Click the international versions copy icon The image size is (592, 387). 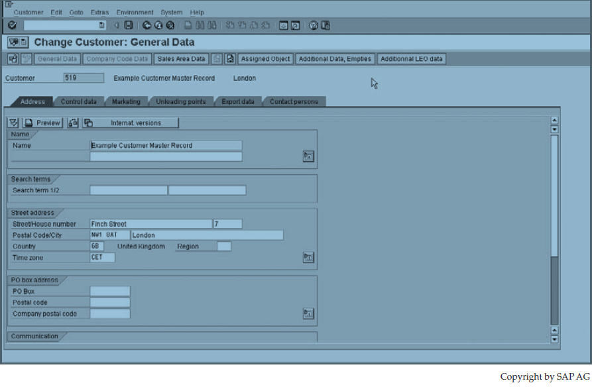(x=89, y=122)
